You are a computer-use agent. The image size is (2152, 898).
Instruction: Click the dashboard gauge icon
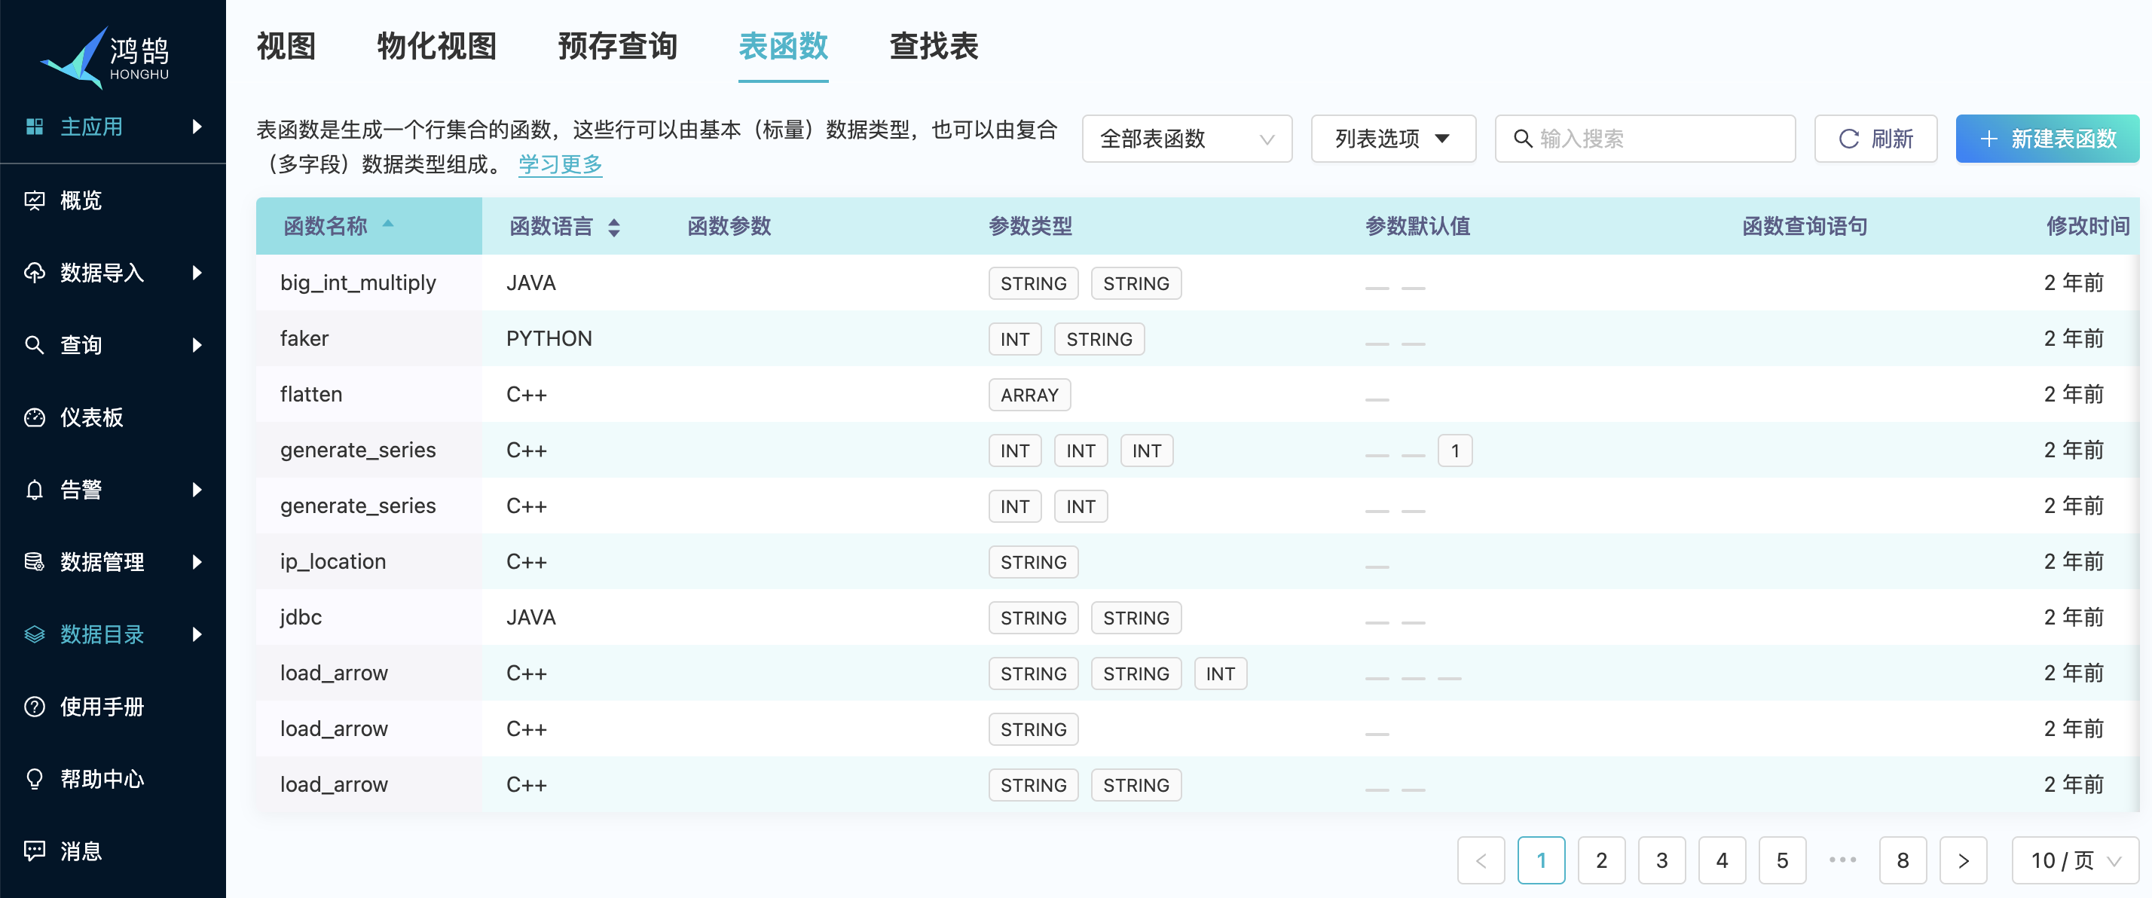point(34,417)
